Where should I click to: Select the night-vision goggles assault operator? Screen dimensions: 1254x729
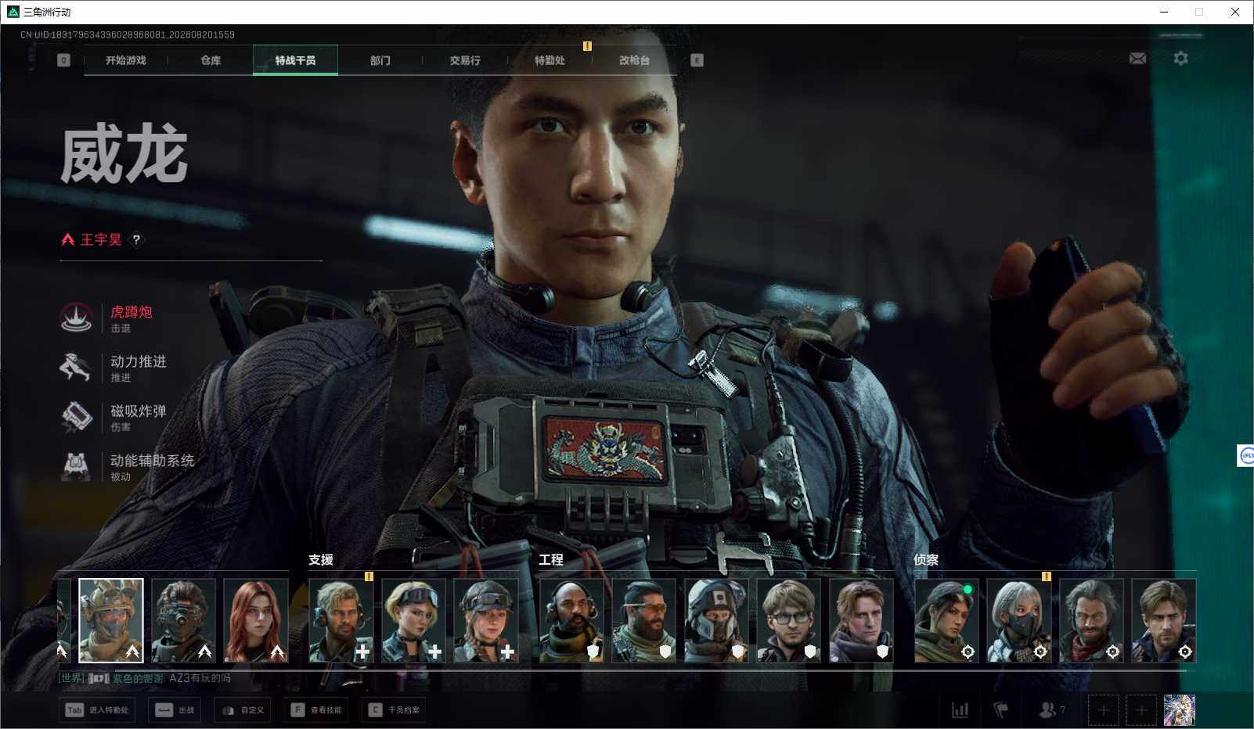[x=183, y=620]
